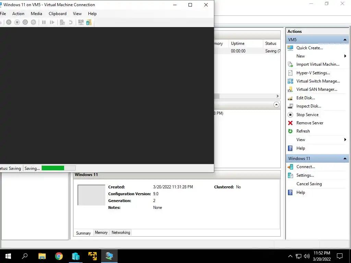Click Refresh in Actions pane
The width and height of the screenshot is (351, 263).
click(303, 131)
